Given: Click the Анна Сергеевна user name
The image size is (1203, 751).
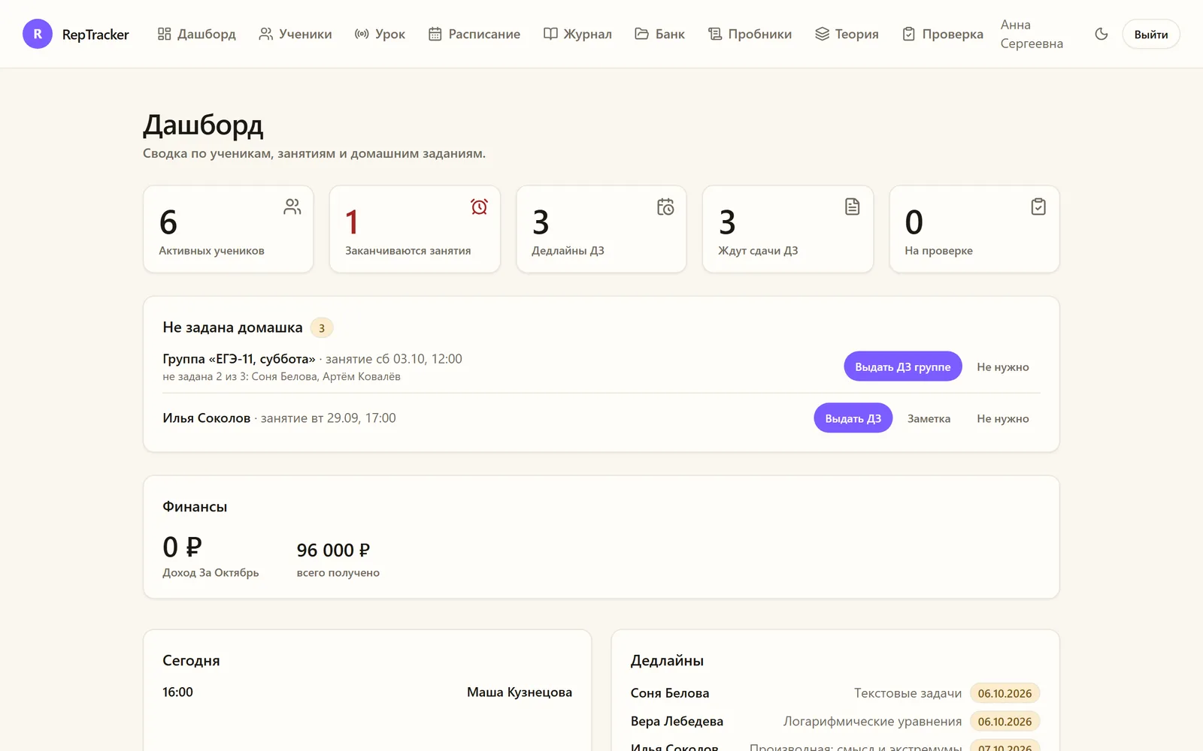Looking at the screenshot, I should (x=1032, y=34).
